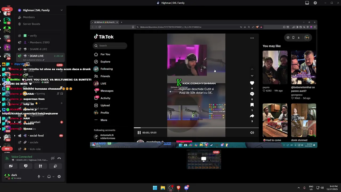Deafen using the headphones icon
The width and height of the screenshot is (341, 192).
(49, 177)
